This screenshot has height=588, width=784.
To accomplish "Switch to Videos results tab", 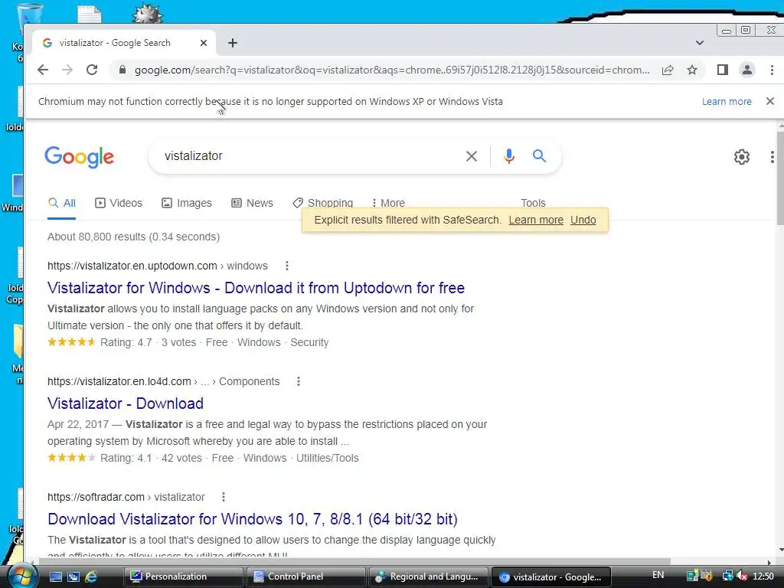I will tap(119, 203).
